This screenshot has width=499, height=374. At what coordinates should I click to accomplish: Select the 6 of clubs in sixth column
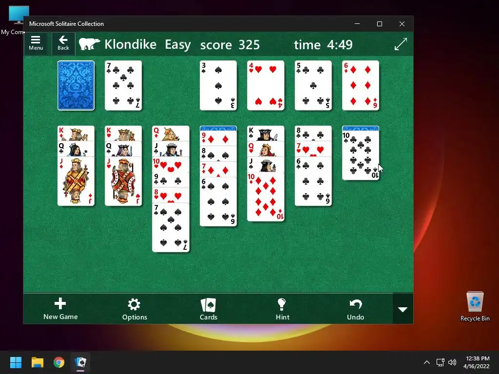click(313, 181)
